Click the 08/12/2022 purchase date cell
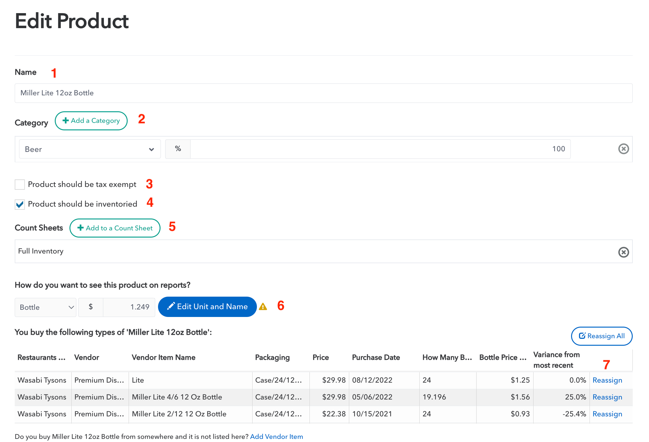This screenshot has width=649, height=442. (x=384, y=380)
